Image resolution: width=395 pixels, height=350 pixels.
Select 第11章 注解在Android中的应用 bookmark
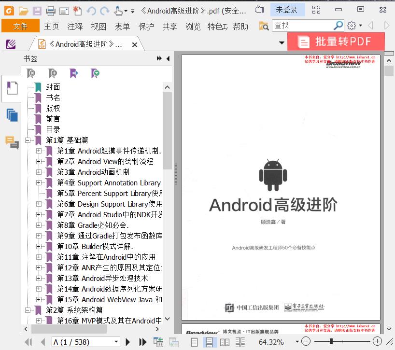click(106, 257)
